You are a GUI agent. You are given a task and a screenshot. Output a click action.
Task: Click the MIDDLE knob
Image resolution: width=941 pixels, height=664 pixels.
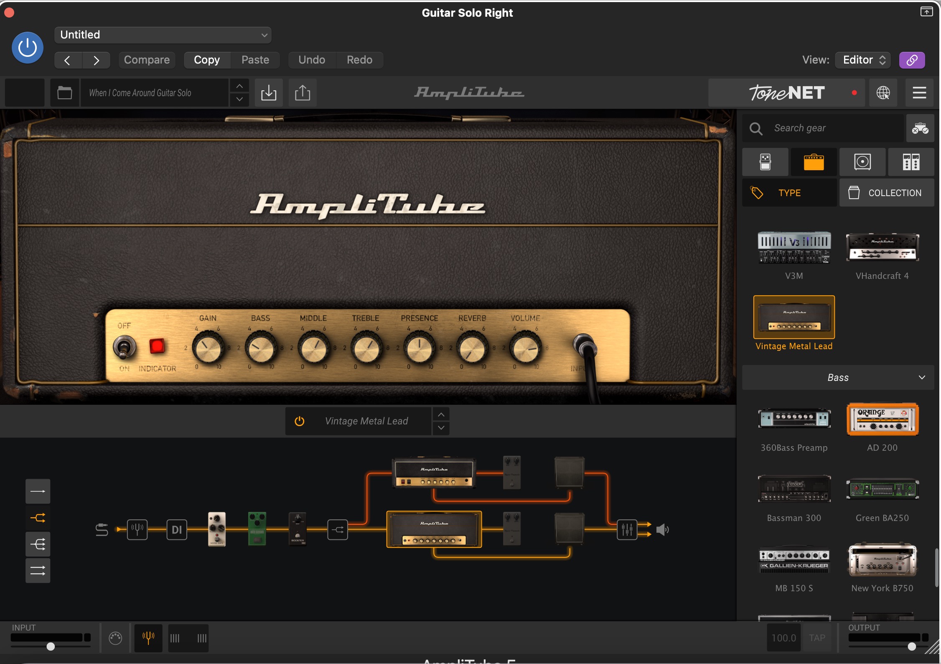point(313,348)
